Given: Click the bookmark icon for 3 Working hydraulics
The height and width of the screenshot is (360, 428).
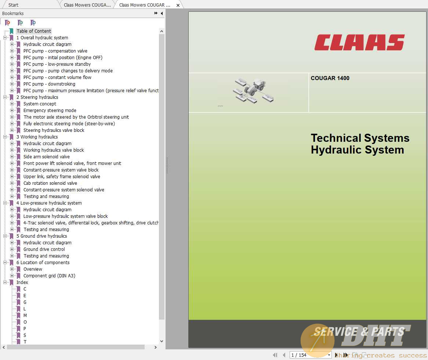Looking at the screenshot, I should [11, 137].
